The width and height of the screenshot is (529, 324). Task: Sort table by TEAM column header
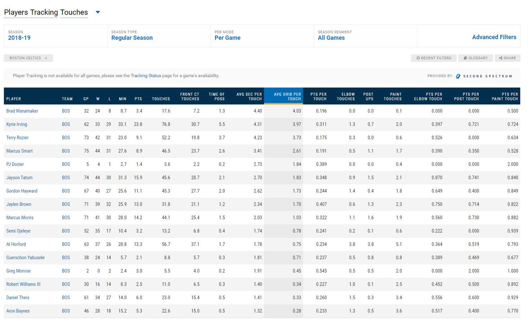click(67, 99)
